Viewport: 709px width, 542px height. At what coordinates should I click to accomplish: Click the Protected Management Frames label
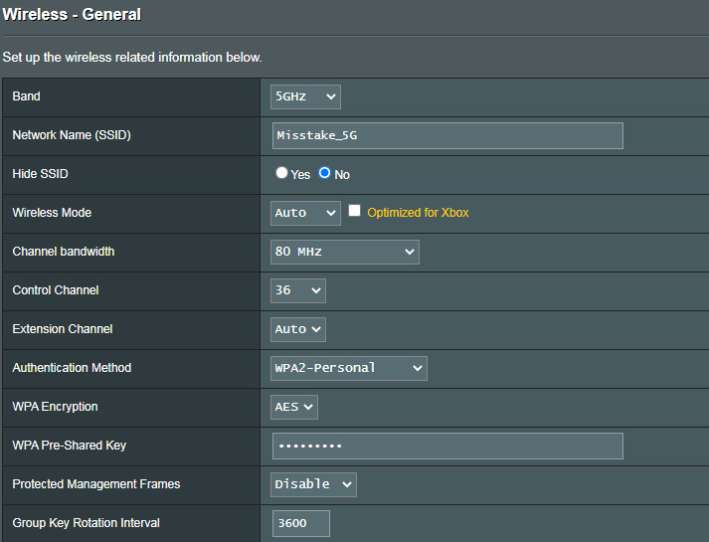[x=95, y=484]
